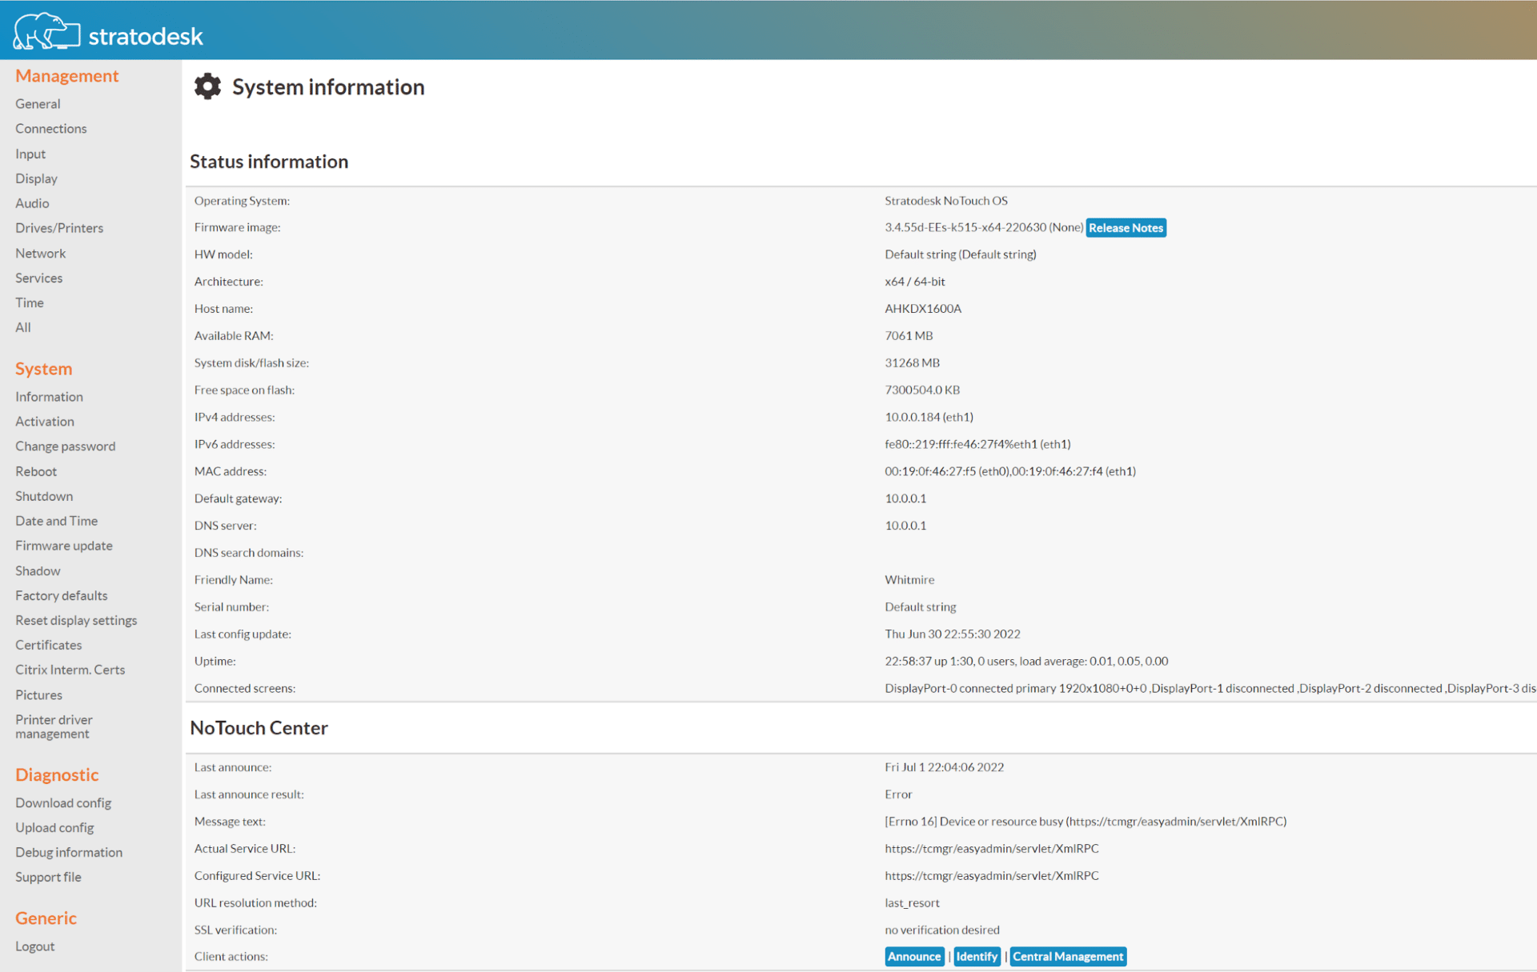
Task: Select the Management section header
Action: (66, 78)
